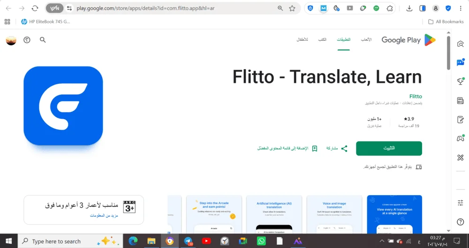Click the Google Play logo

point(408,40)
